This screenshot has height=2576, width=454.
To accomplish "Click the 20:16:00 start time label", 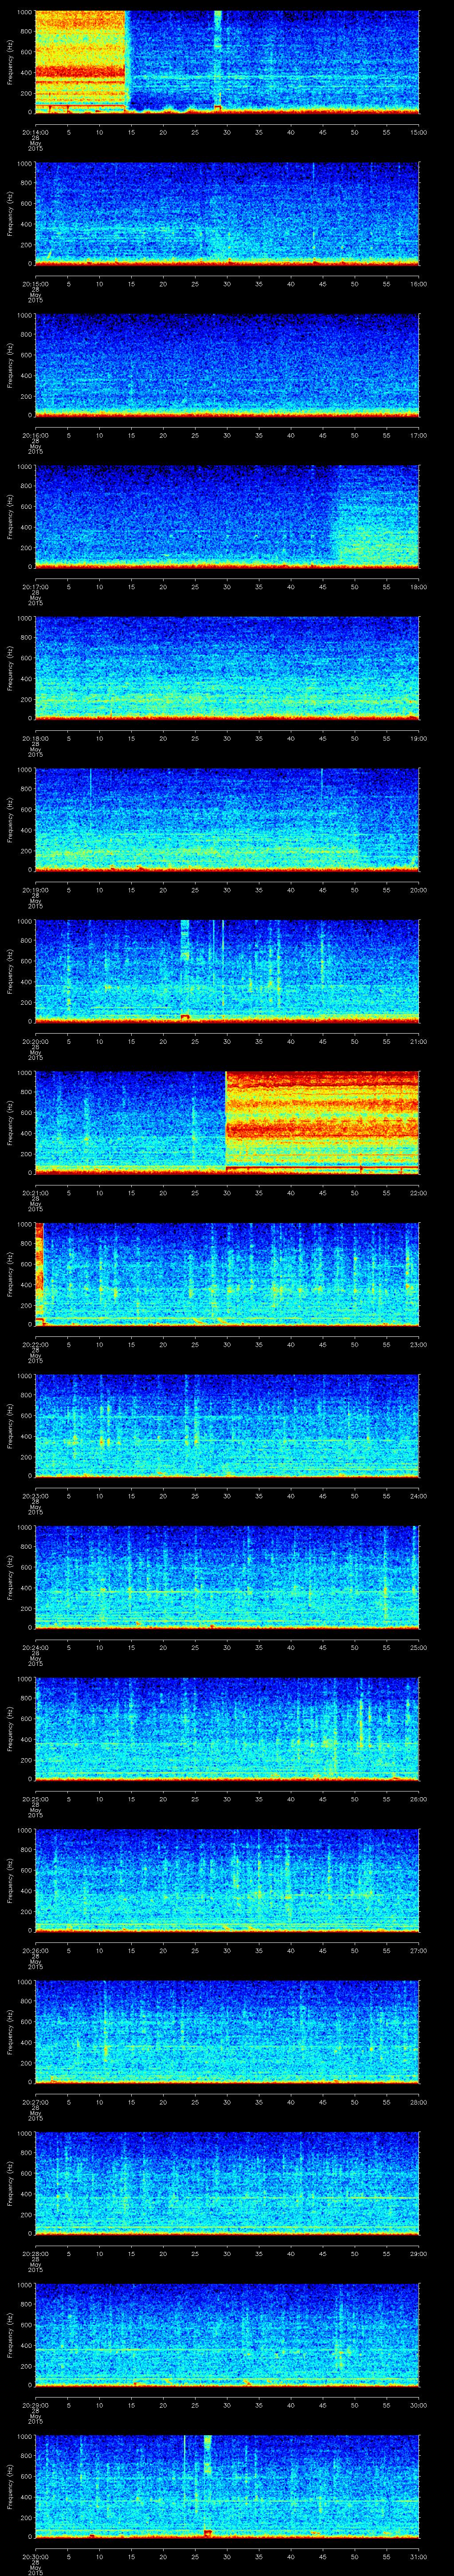I will 35,434.
